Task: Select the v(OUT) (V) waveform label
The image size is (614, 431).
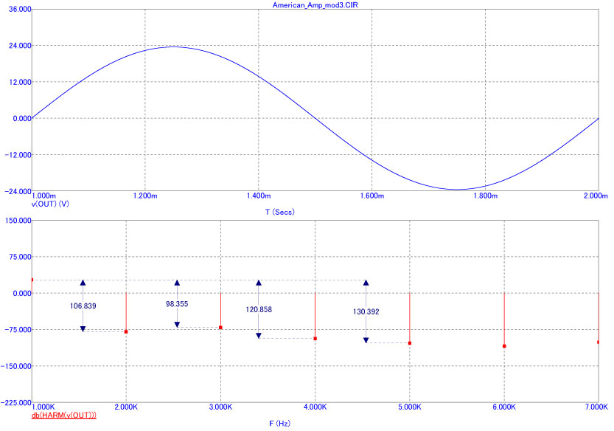Action: click(x=50, y=204)
